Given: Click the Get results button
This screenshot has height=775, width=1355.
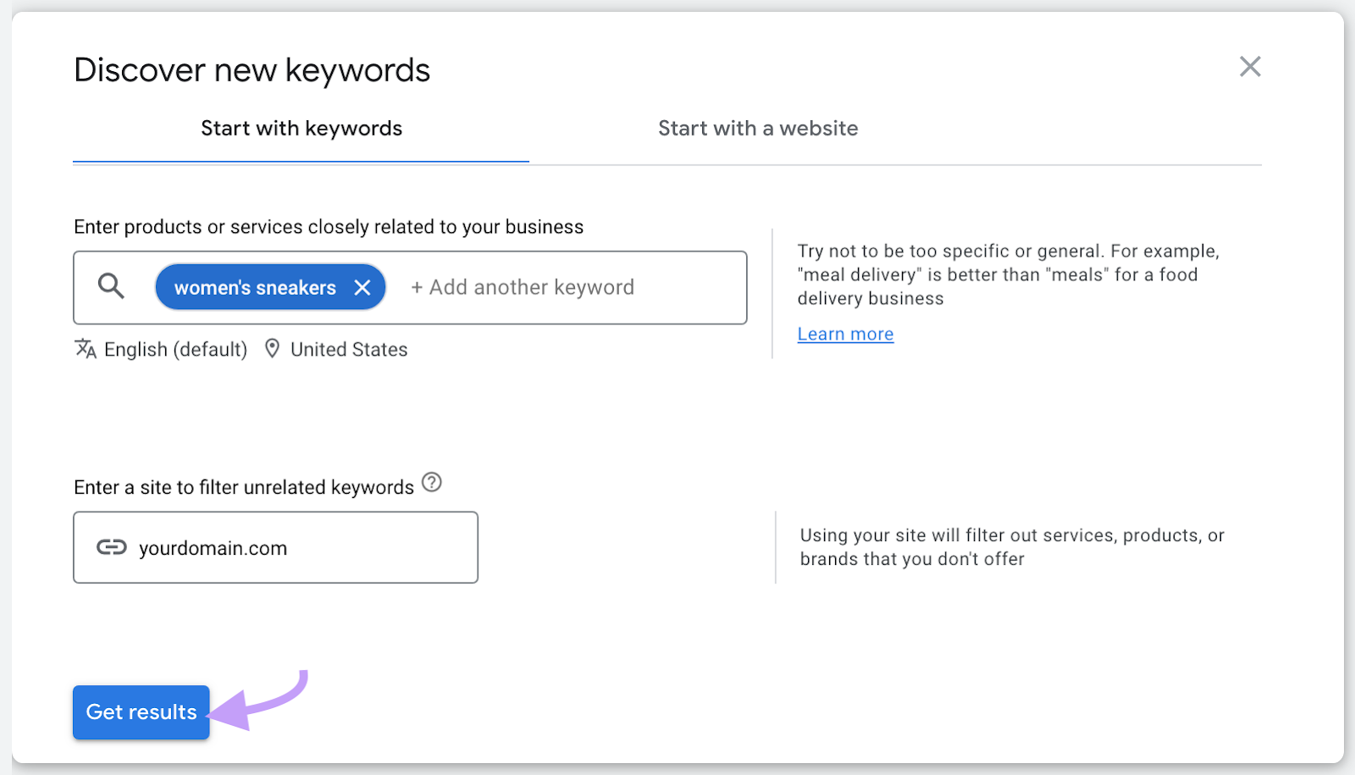Looking at the screenshot, I should tap(141, 711).
